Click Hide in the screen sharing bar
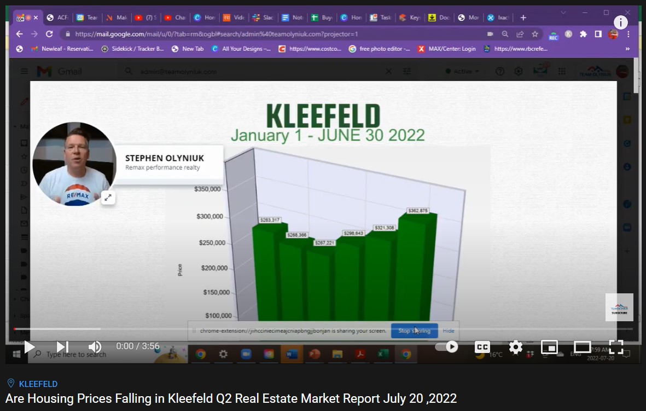The image size is (646, 411). point(449,331)
